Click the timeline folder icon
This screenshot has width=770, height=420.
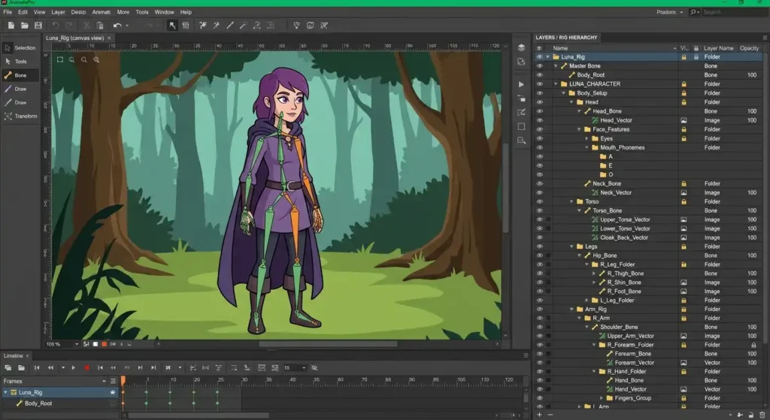point(21,367)
